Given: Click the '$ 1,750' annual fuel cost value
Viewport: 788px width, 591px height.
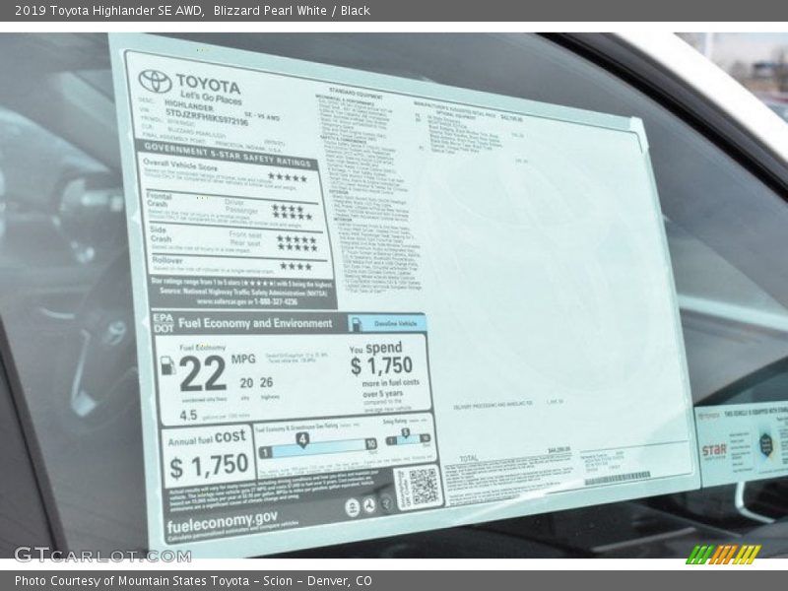Looking at the screenshot, I should coord(209,466).
